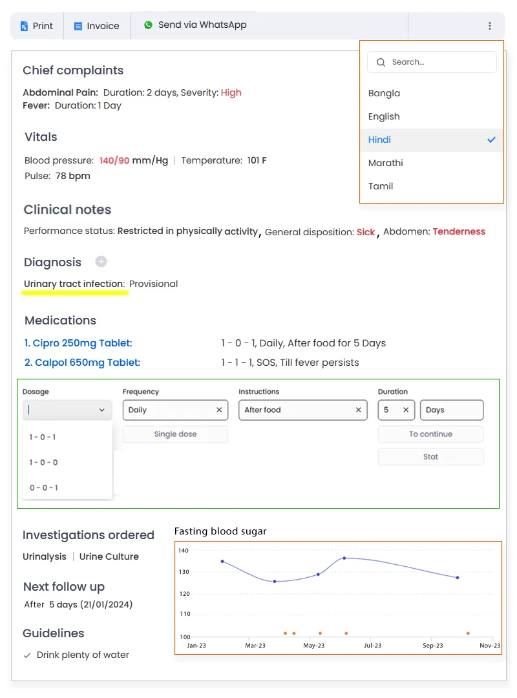Click the plus icon next to Diagnosis
517x698 pixels.
coord(101,262)
